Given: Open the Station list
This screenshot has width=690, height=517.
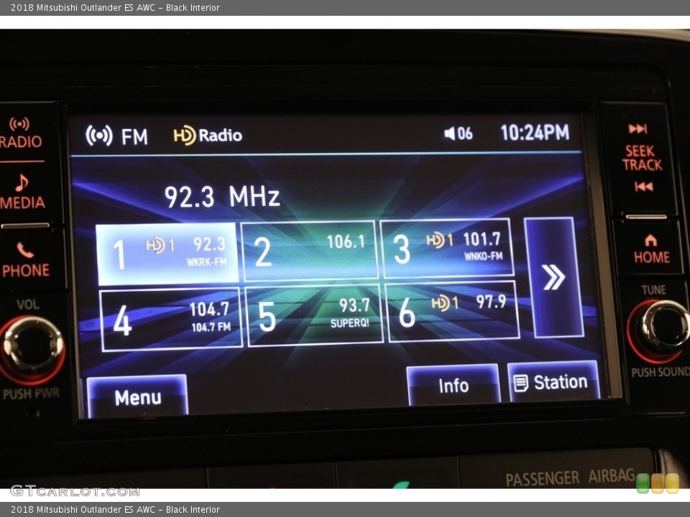Looking at the screenshot, I should [553, 381].
